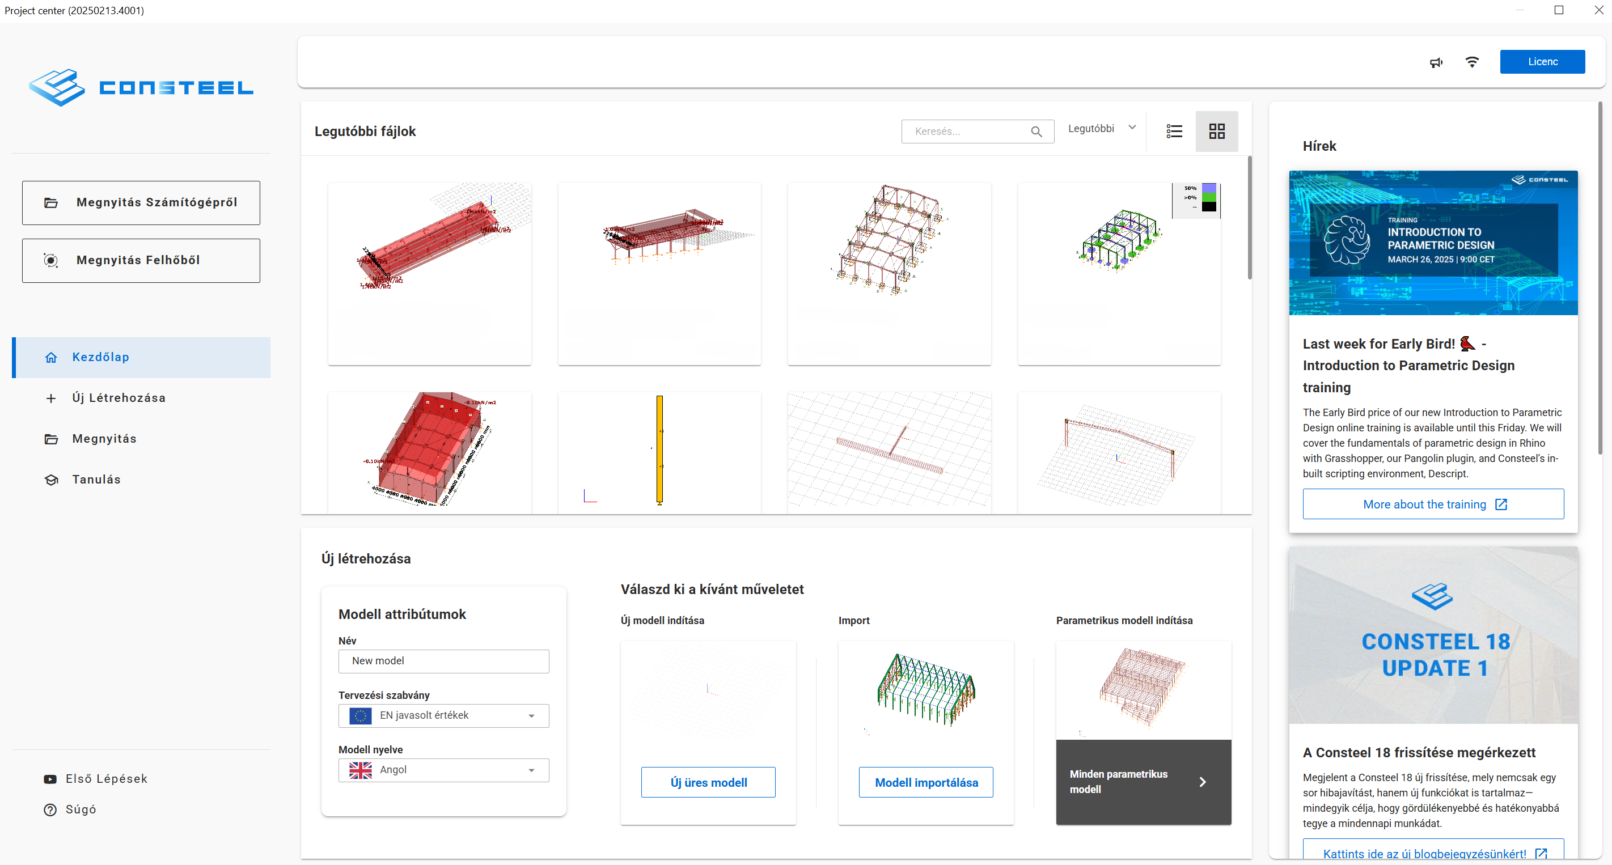
Task: Open Tervezési szabvány dropdown
Action: 443,715
